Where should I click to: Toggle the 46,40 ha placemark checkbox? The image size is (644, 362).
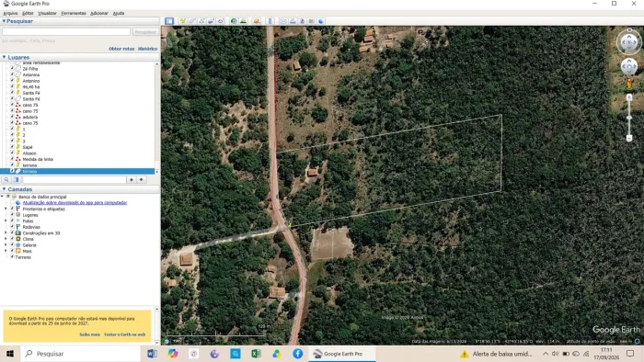12,86
